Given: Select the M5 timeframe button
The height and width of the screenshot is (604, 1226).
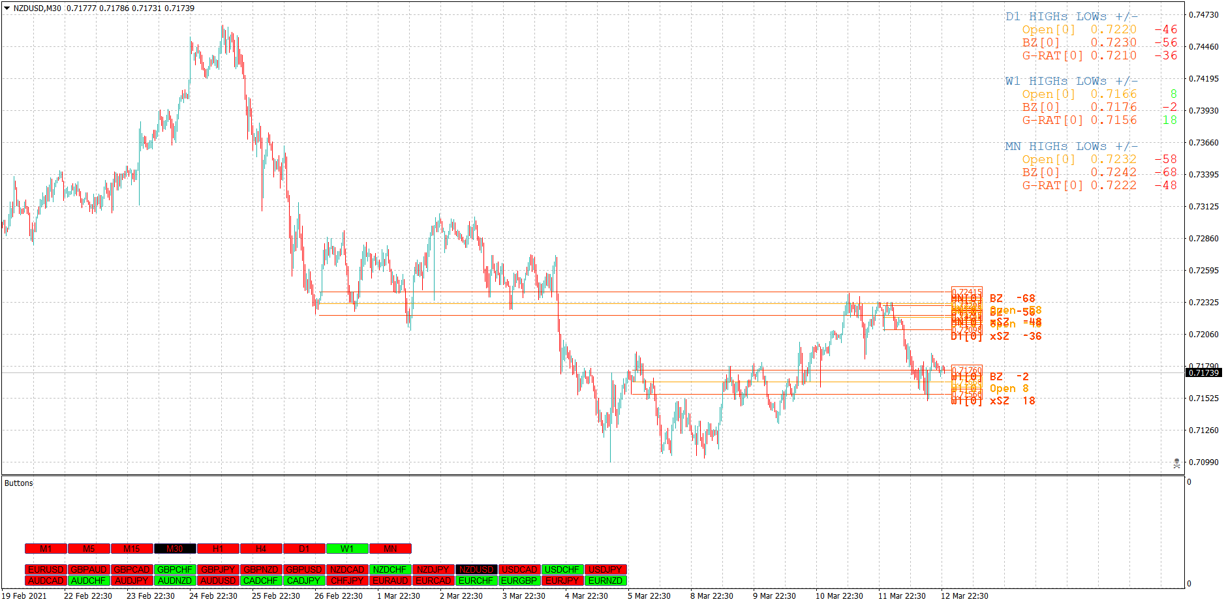Looking at the screenshot, I should (89, 549).
